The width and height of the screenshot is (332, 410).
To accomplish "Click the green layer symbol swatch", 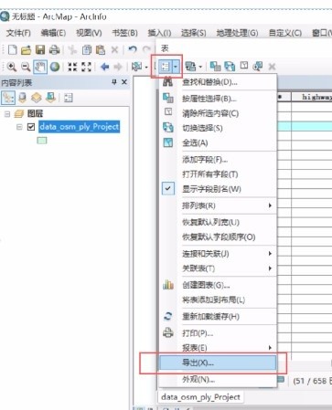I will pos(42,141).
